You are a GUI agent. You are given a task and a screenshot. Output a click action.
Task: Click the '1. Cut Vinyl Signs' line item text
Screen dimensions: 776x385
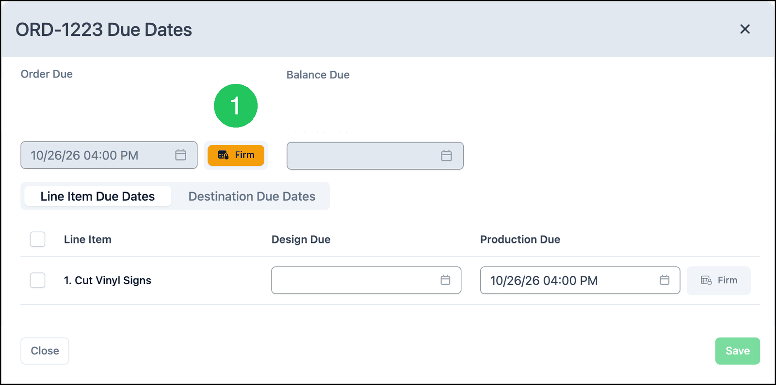(108, 280)
